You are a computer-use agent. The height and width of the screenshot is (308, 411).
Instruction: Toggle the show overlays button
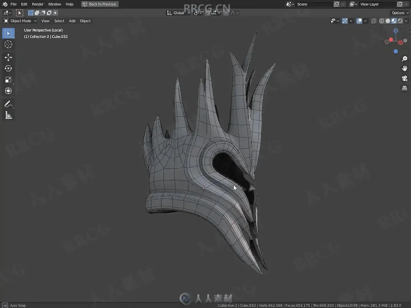359,21
